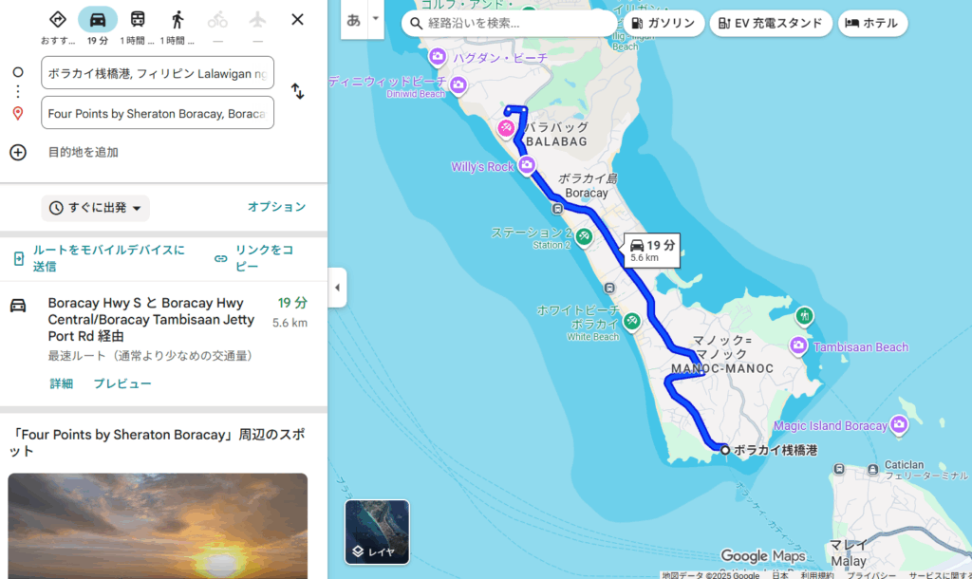Swap origin and destination arrows
This screenshot has height=579, width=972.
point(297,92)
